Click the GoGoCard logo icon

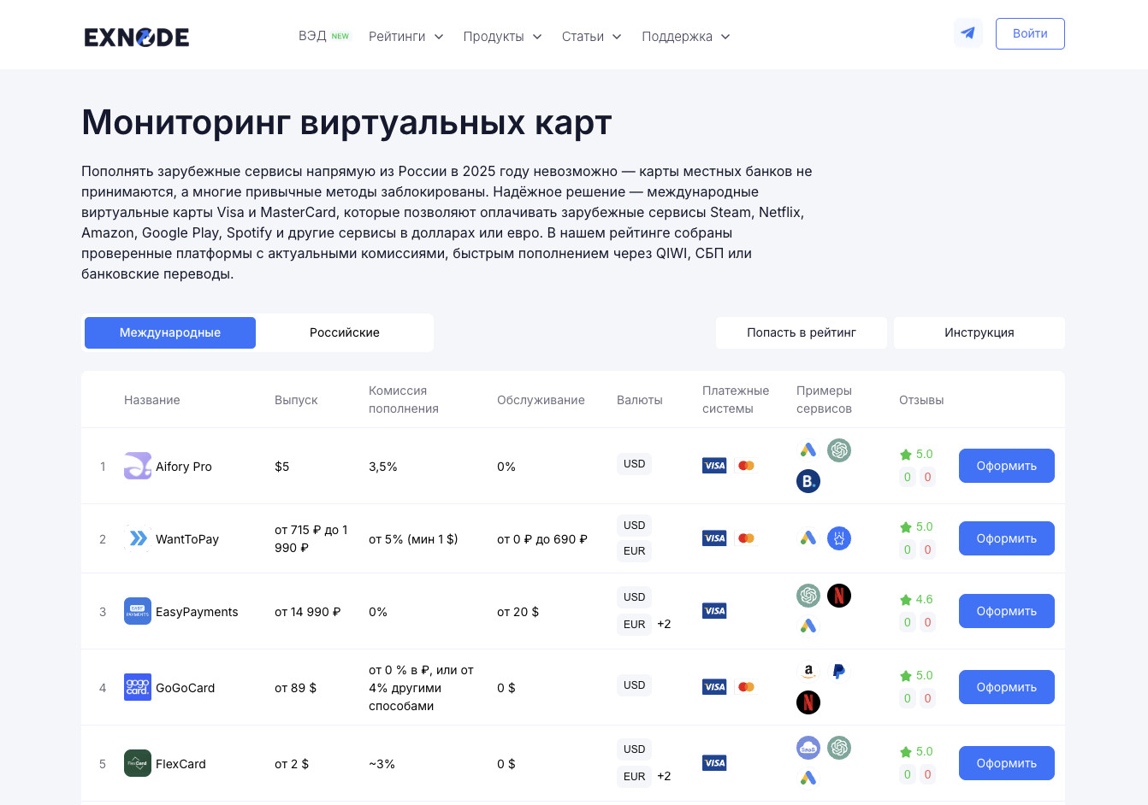coord(138,687)
